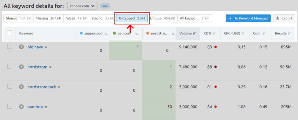Sort table by Volume column icon
Image resolution: width=298 pixels, height=120 pixels.
tap(195, 33)
